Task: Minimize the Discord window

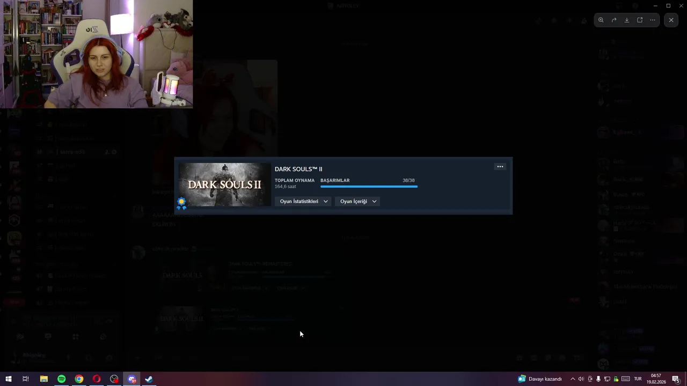Action: 655,5
